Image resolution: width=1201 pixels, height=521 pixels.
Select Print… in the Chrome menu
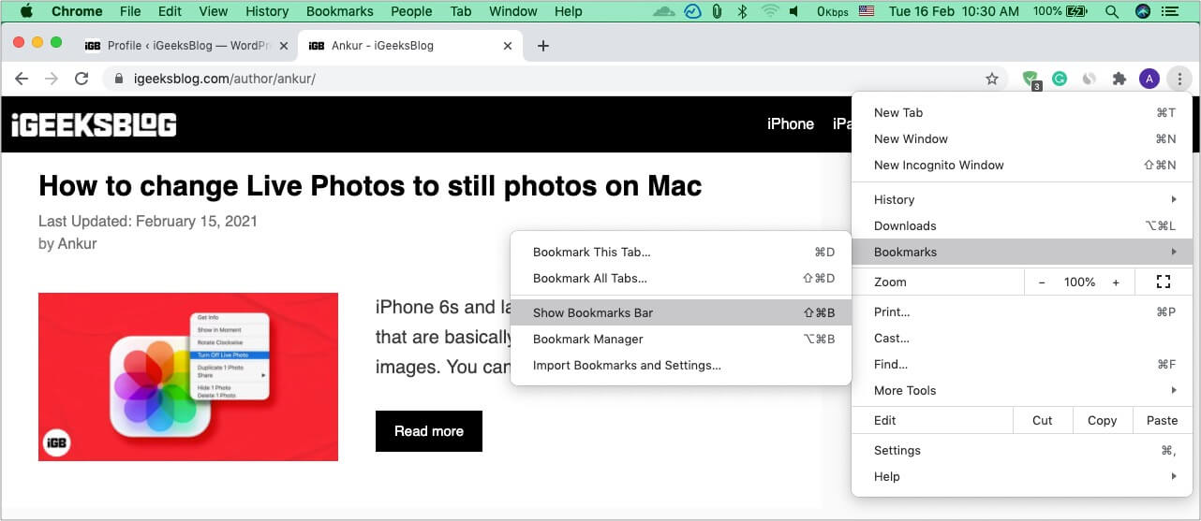1022,311
